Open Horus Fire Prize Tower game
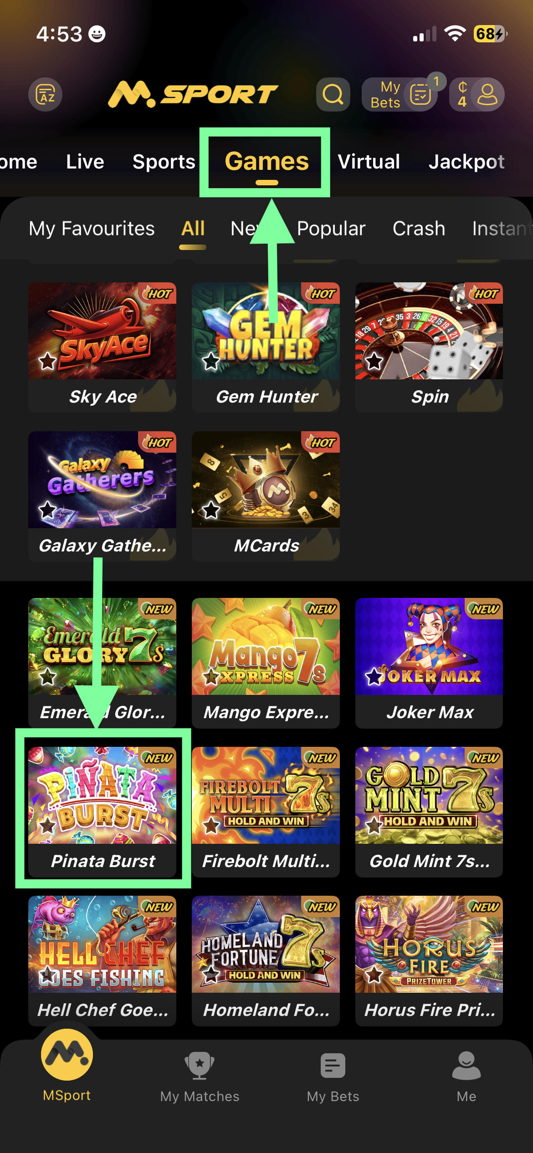This screenshot has width=533, height=1153. point(429,961)
